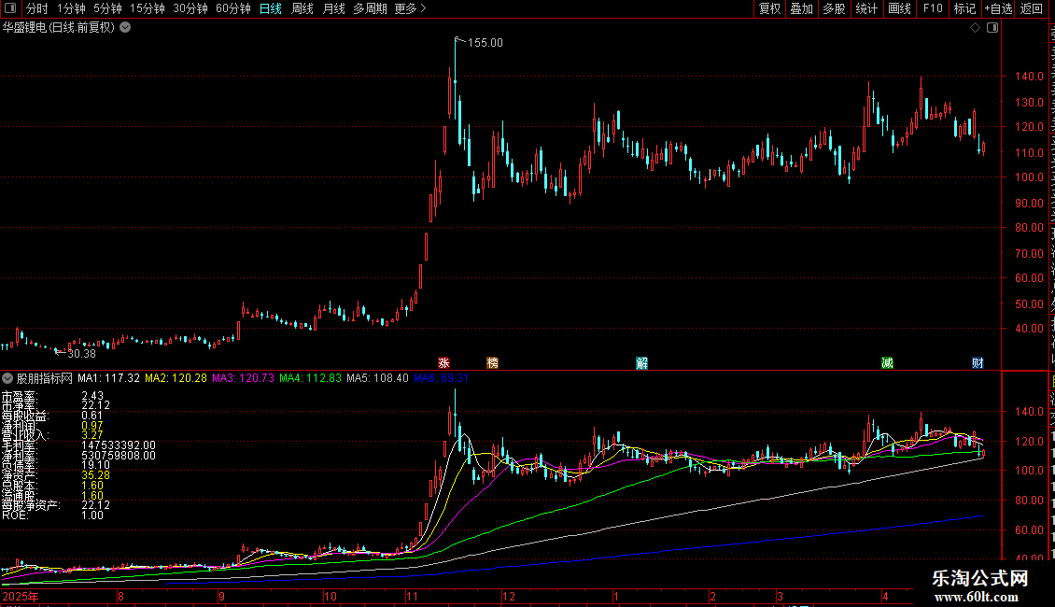This screenshot has height=607, width=1055.
Task: Select the MA3: 120.73 label
Action: [244, 378]
